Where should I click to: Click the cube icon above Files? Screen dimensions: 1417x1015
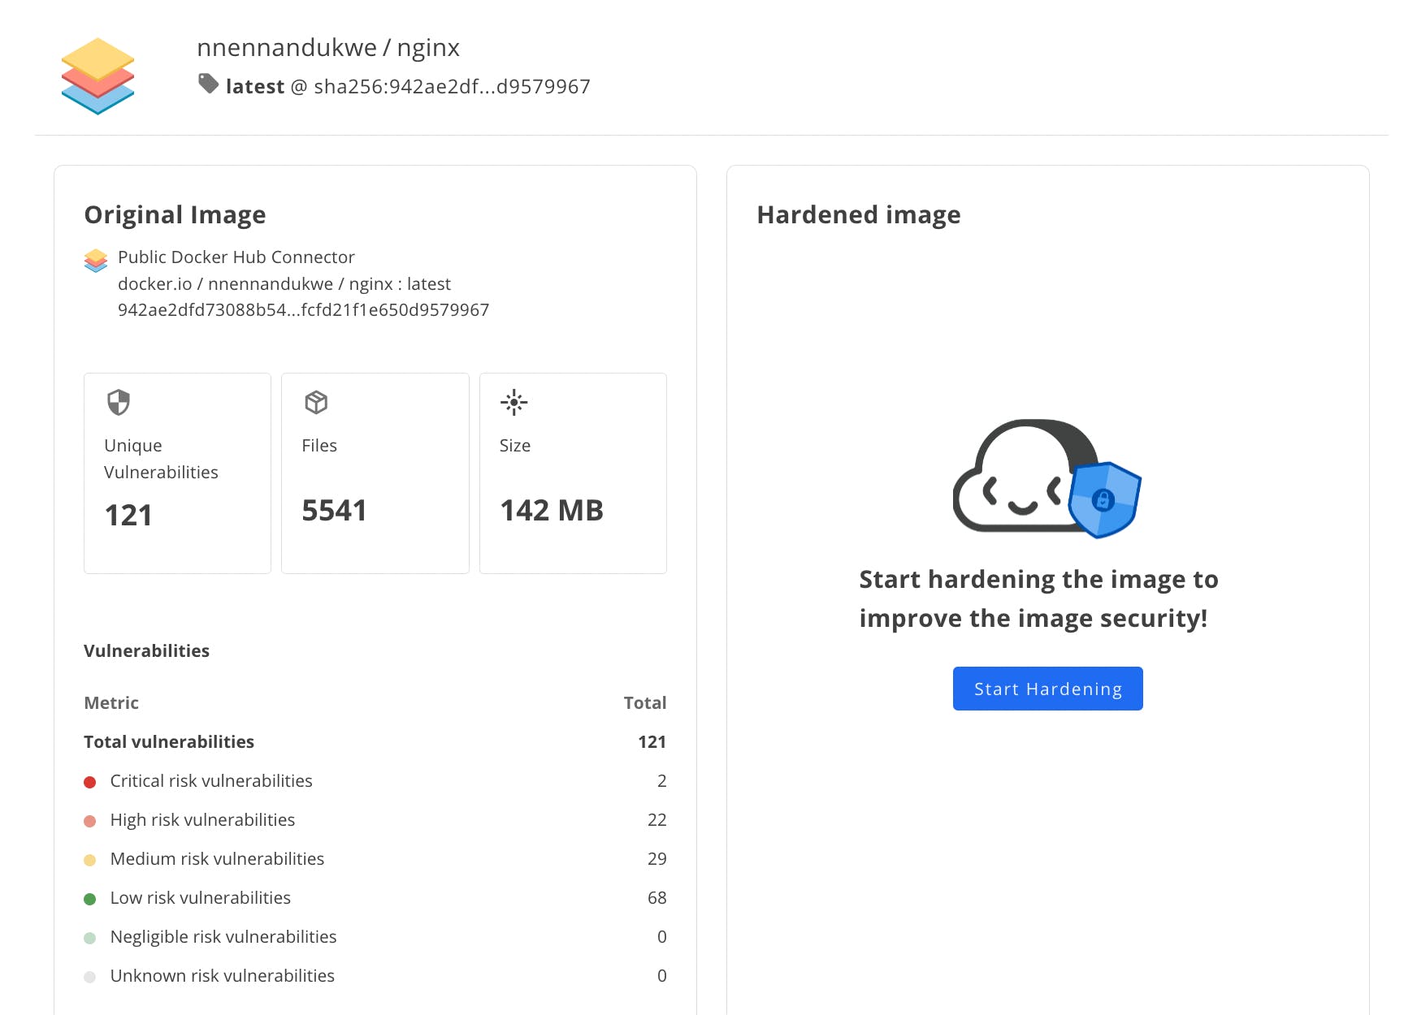pyautogui.click(x=316, y=402)
